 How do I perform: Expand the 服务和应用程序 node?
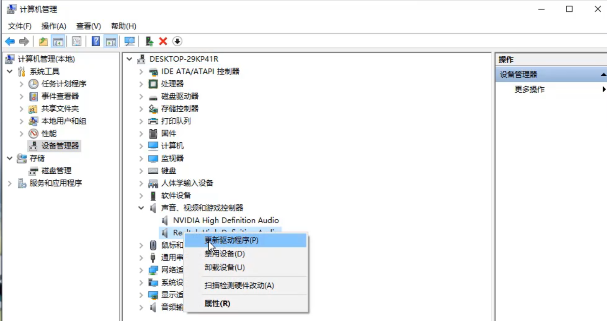(x=10, y=183)
